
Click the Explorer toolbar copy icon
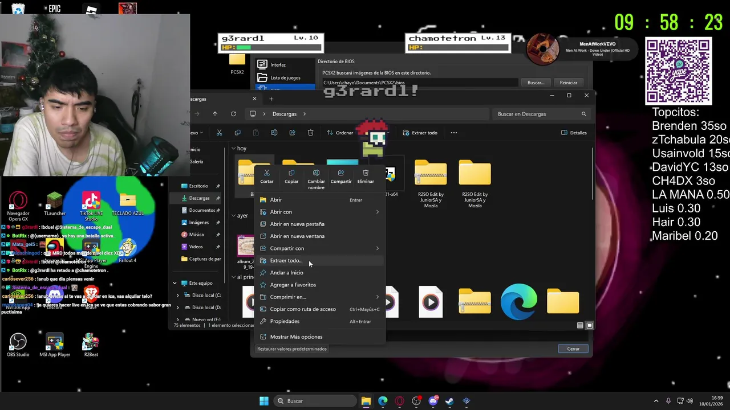coord(237,133)
